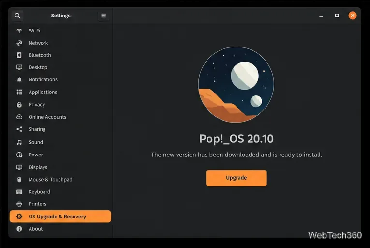Close Settings with orange X button
The image size is (370, 248).
tap(353, 15)
